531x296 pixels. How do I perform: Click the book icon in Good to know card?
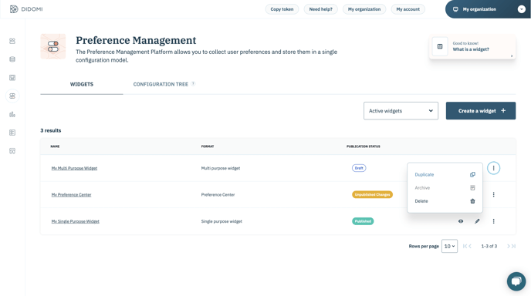(440, 46)
